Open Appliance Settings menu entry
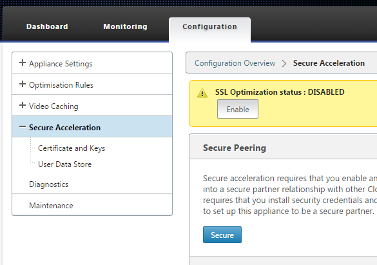 click(x=61, y=64)
